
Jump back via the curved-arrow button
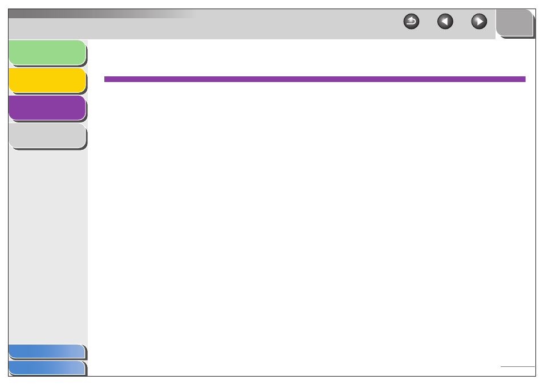click(x=411, y=22)
